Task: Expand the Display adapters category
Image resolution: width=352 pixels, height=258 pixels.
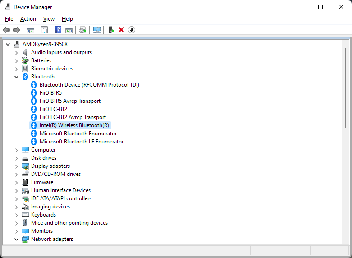Action: click(x=17, y=166)
